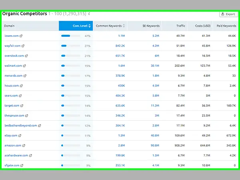
Task: Open lowes.com common keywords 1.1M
Action: coord(121,36)
